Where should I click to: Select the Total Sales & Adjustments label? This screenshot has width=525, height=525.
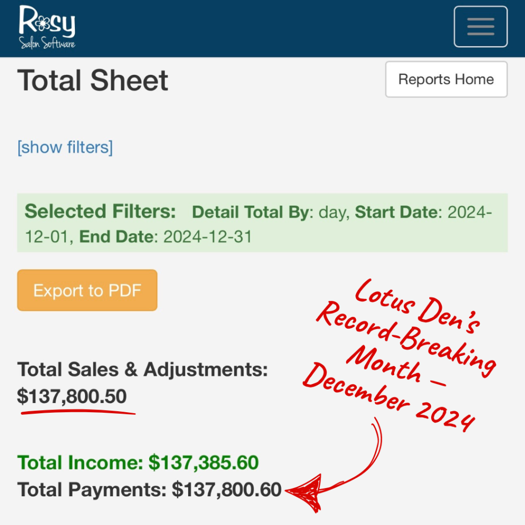[x=143, y=370]
